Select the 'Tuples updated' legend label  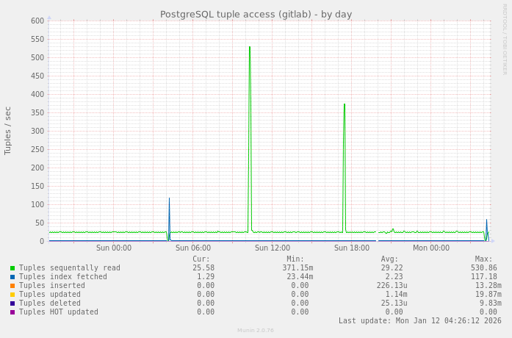[50, 294]
